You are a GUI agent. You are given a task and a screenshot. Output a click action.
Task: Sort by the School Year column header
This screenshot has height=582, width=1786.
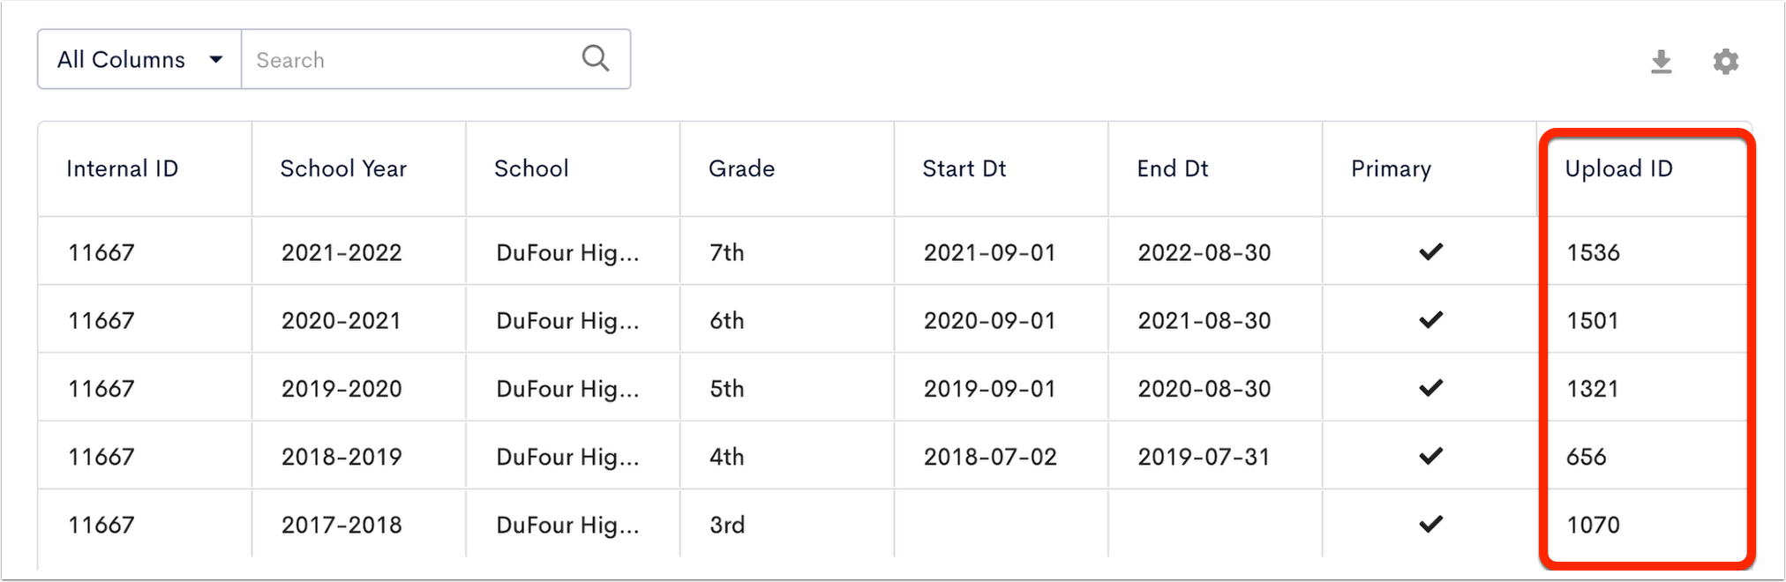tap(343, 168)
